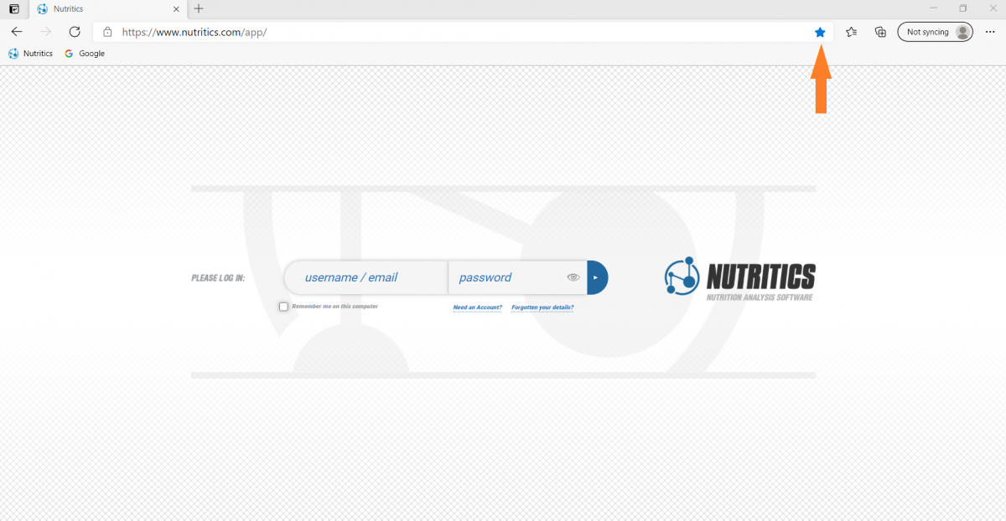This screenshot has height=521, width=1006.
Task: Open the tab actions menu icon
Action: [13, 9]
